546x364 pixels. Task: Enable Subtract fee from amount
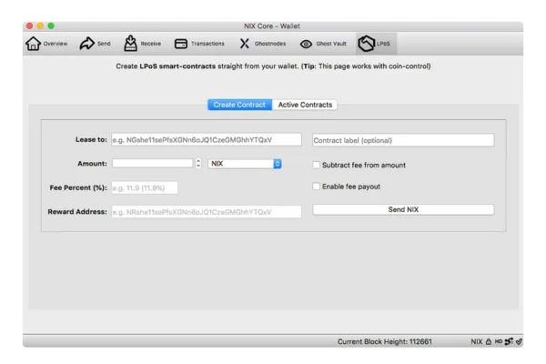click(317, 165)
